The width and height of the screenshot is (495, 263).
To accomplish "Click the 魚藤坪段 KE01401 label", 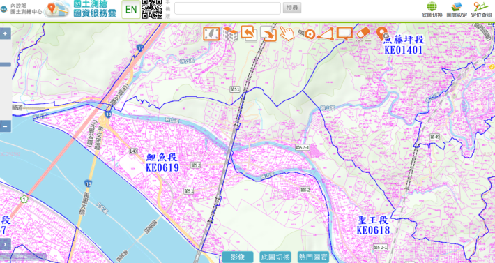I will click(x=404, y=45).
